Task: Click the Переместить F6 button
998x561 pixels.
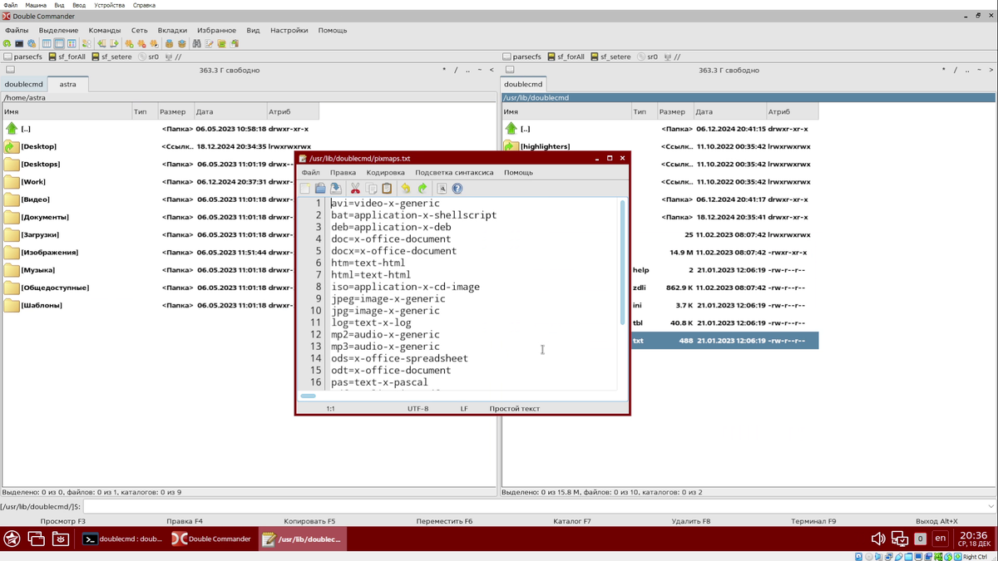Action: point(444,521)
